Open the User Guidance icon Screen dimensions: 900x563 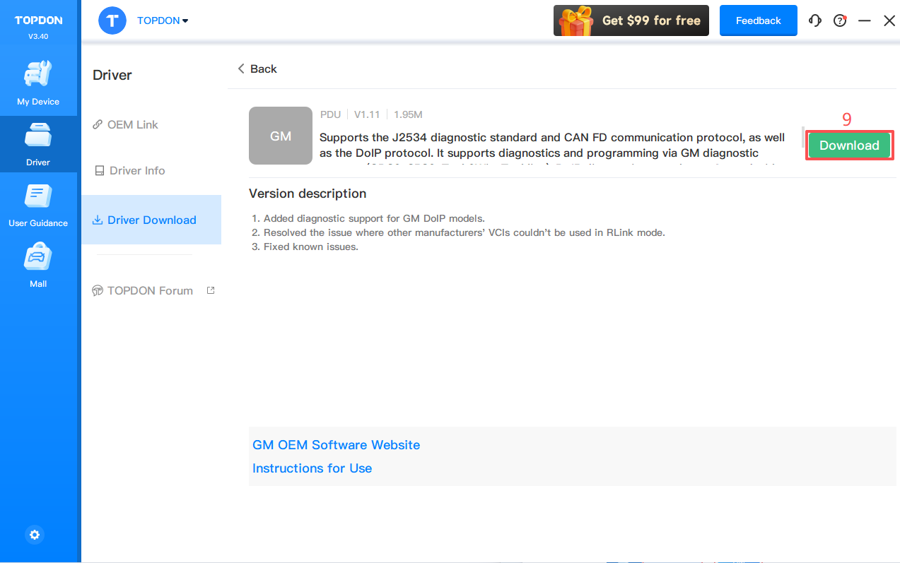click(38, 197)
